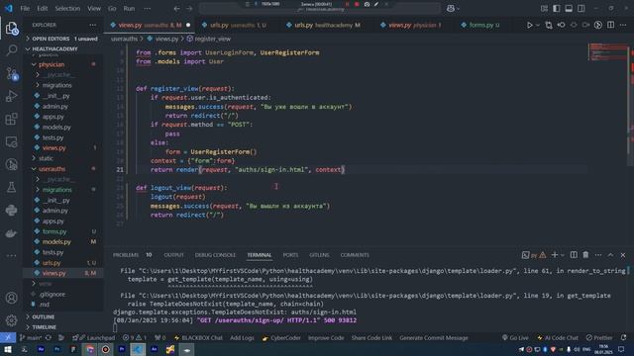Maximize the panel with up chevron

pos(610,255)
